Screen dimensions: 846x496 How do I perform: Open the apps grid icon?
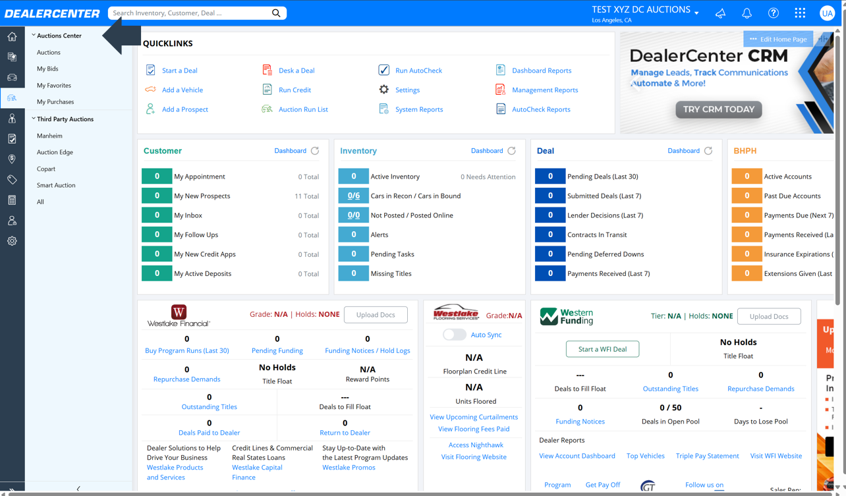(800, 13)
